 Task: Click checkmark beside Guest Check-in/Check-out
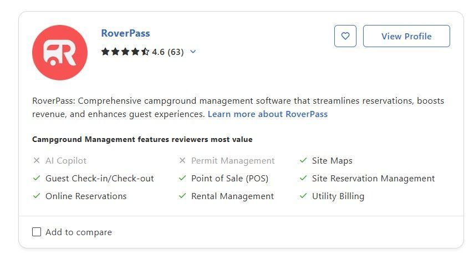[x=37, y=178]
